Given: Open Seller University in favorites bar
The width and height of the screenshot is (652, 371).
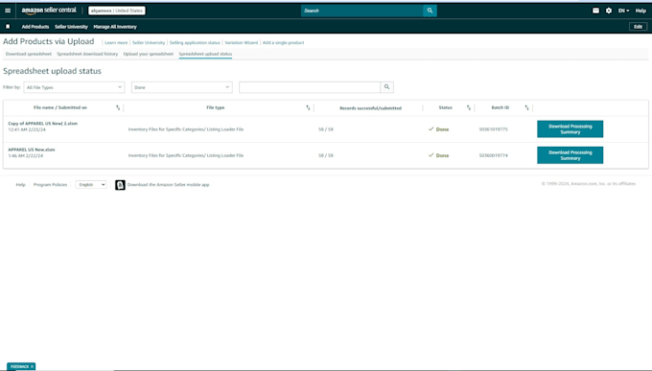Looking at the screenshot, I should click(x=71, y=27).
